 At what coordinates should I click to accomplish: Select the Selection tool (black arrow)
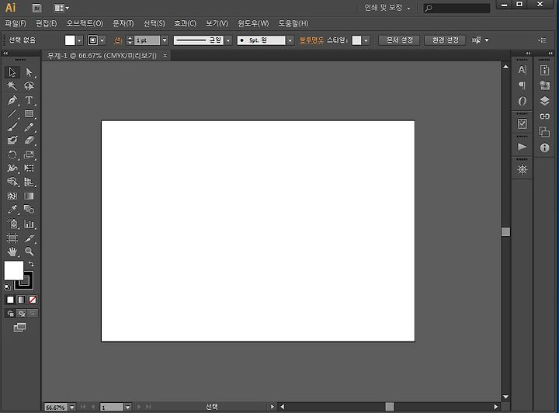(x=12, y=72)
